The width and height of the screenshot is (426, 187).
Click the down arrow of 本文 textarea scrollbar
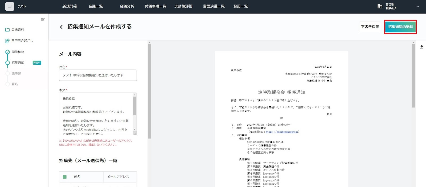(135, 129)
